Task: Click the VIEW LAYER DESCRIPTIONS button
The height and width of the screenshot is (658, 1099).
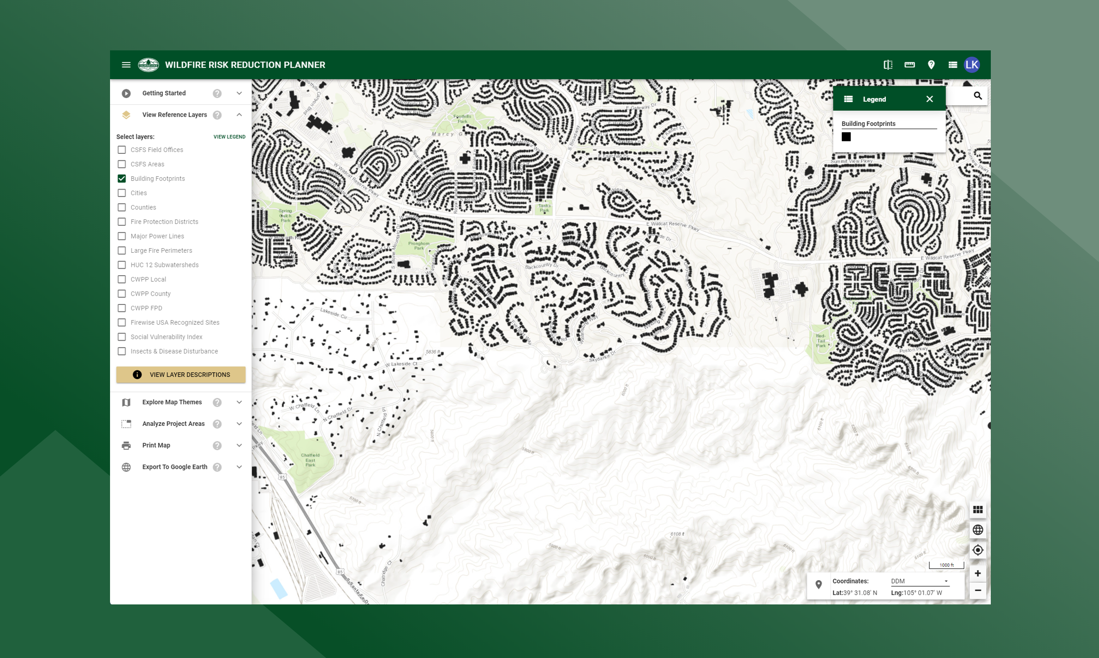Action: pos(181,375)
